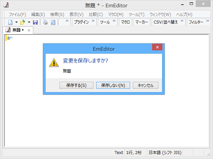Open the ウィンドウ(W) menu
This screenshot has width=213, height=159.
click(160, 15)
